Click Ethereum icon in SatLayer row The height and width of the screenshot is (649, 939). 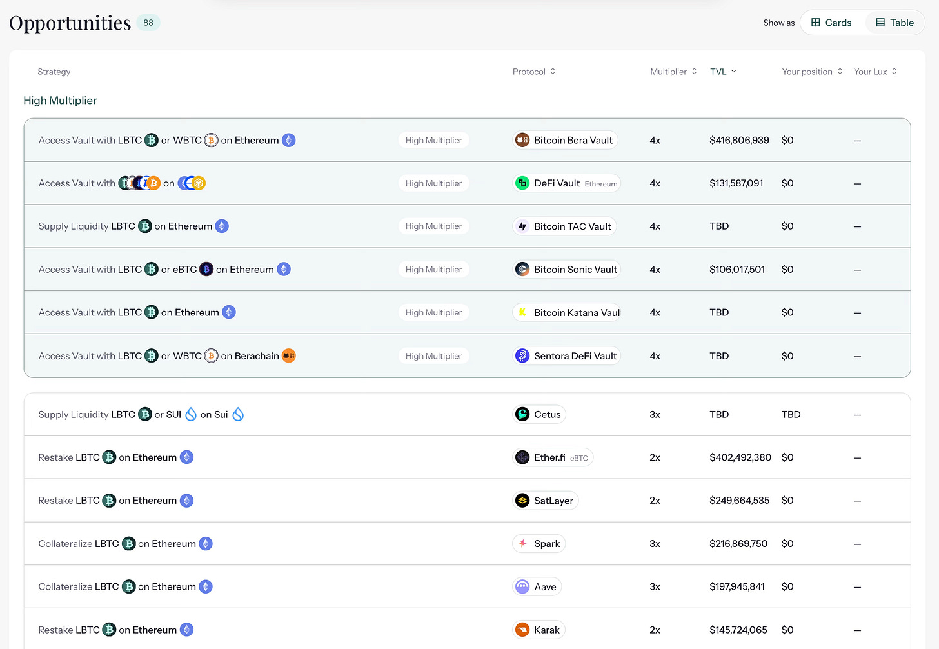point(186,501)
